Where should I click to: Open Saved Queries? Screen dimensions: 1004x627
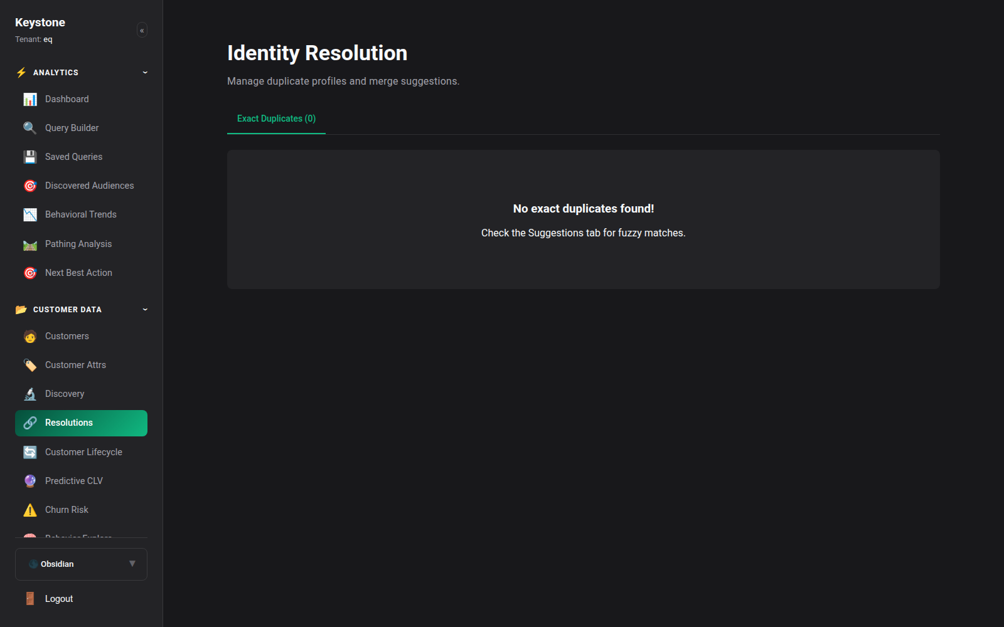point(81,157)
